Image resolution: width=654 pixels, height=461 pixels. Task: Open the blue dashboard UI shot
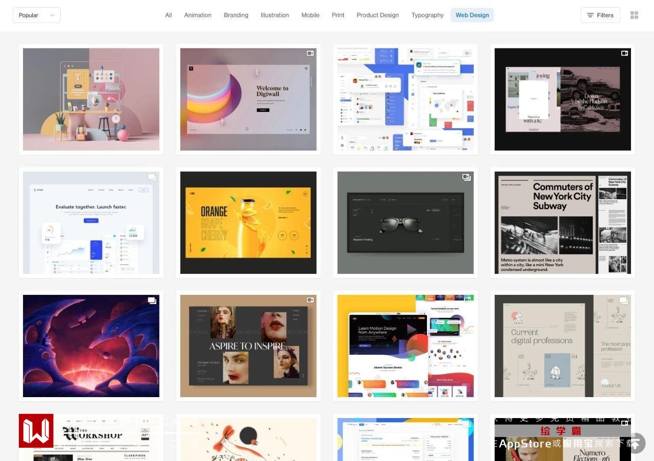point(406,99)
